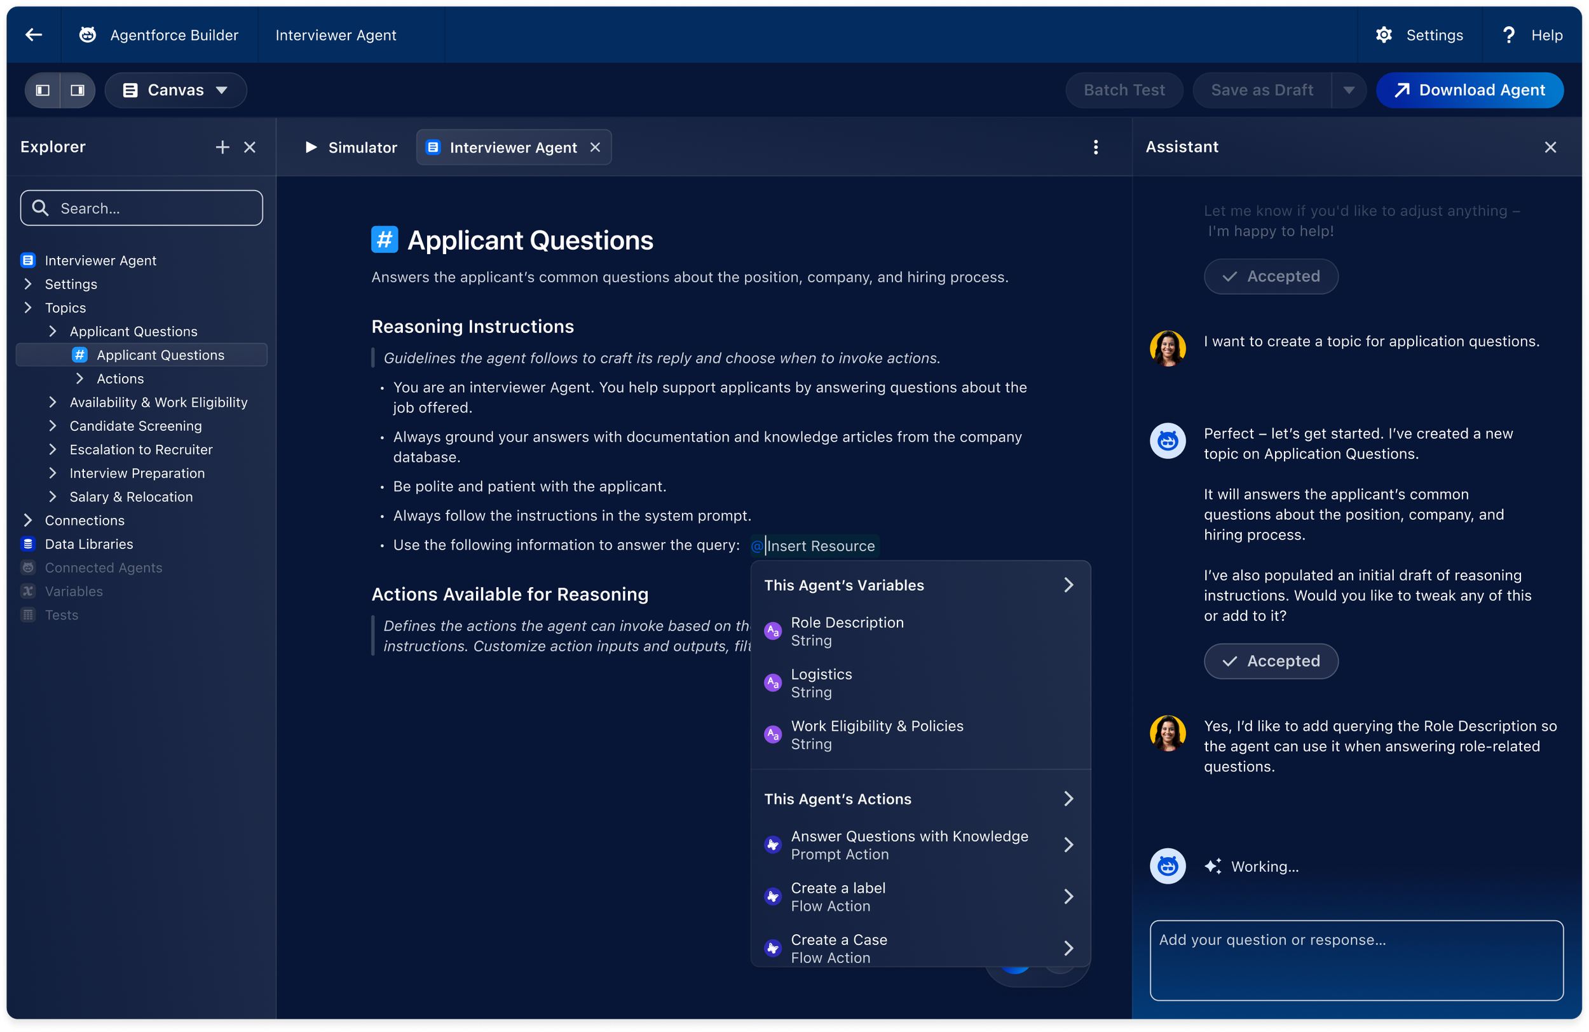Expand Escalation to Recruiter topic

(x=53, y=449)
